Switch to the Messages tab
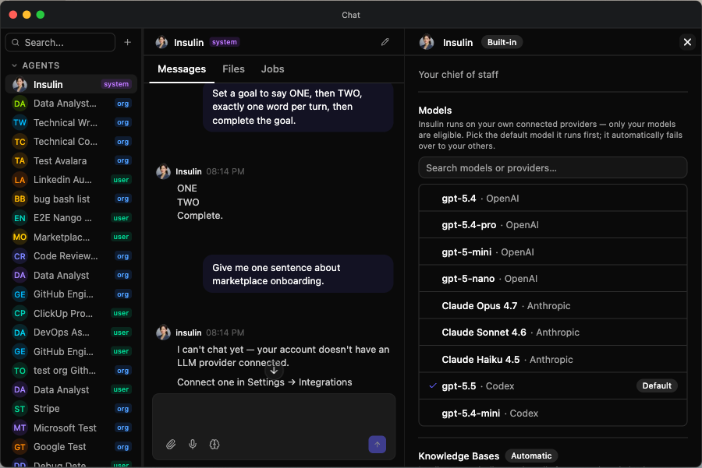Viewport: 702px width, 468px height. [182, 69]
